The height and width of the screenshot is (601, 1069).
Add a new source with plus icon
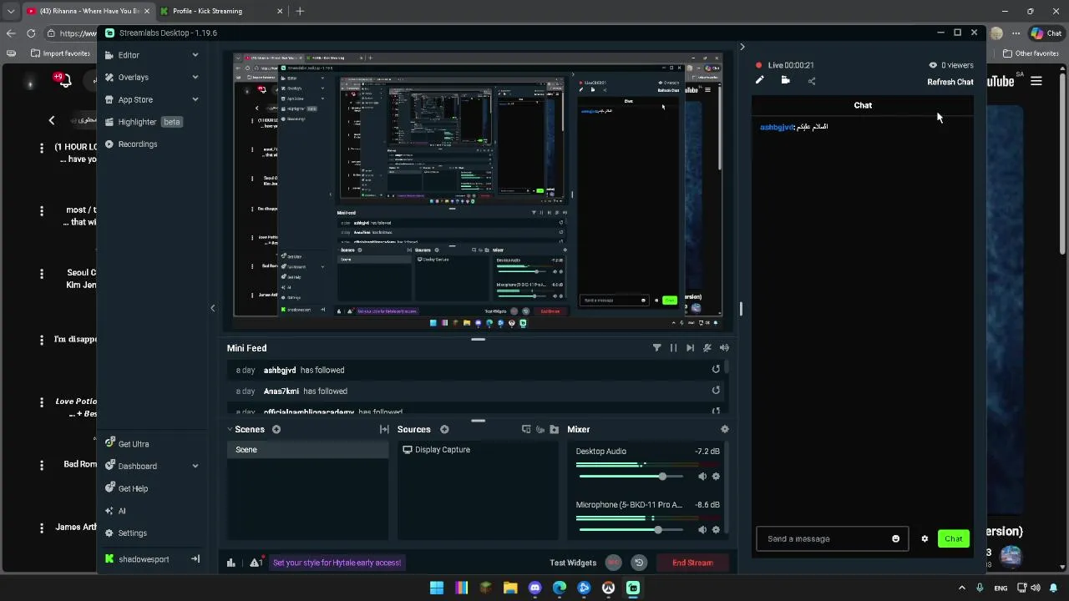pos(444,429)
